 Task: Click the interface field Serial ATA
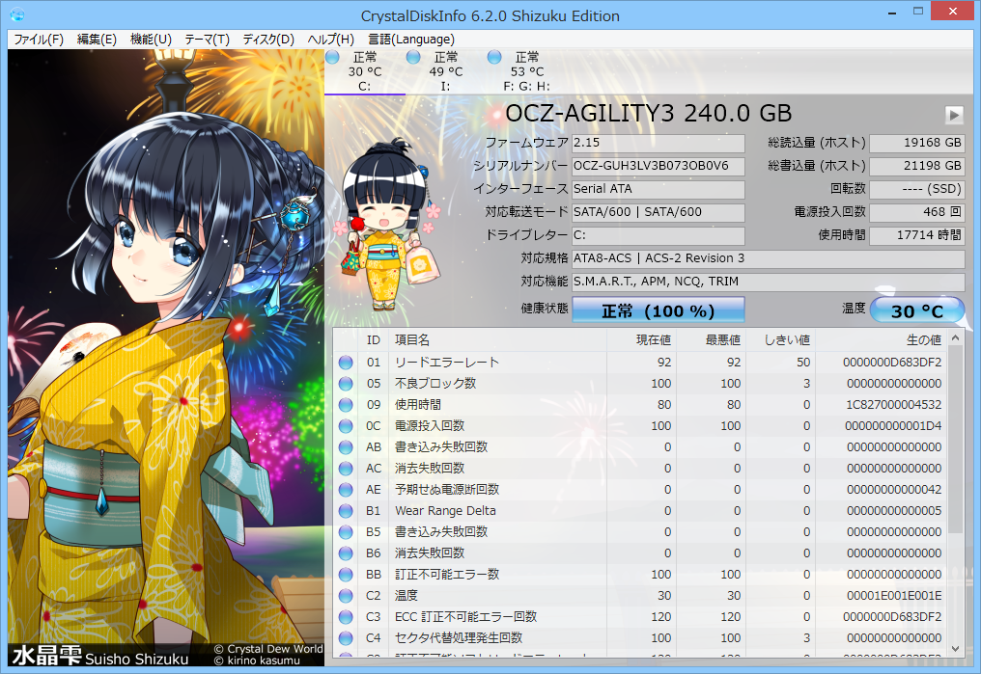659,189
